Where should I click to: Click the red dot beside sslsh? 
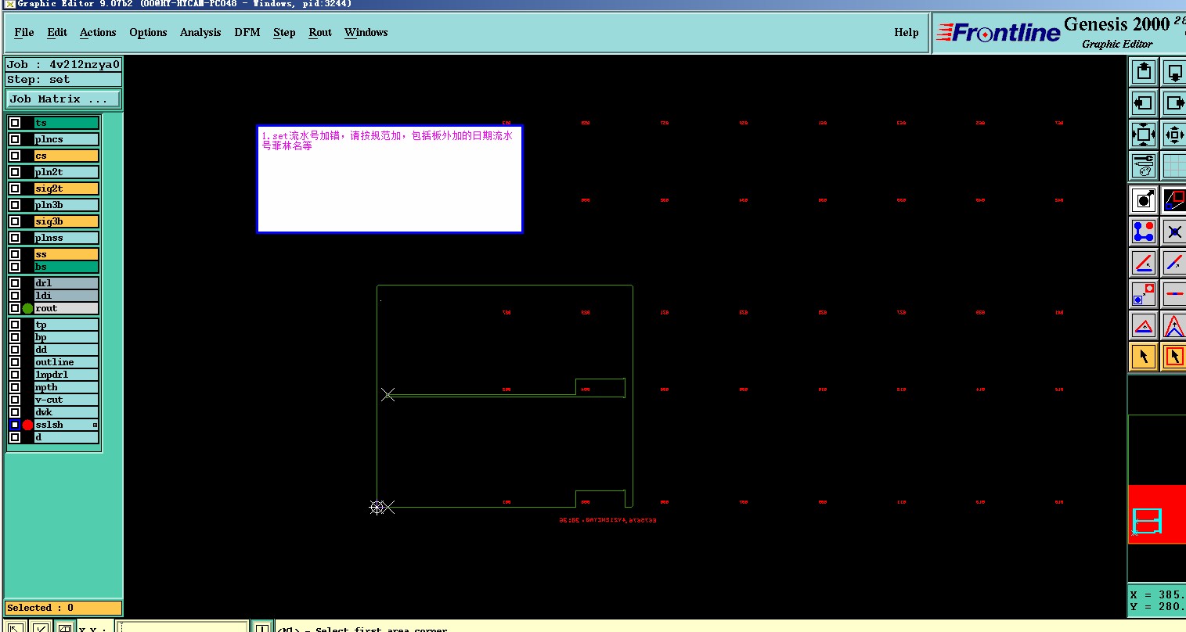coord(27,425)
